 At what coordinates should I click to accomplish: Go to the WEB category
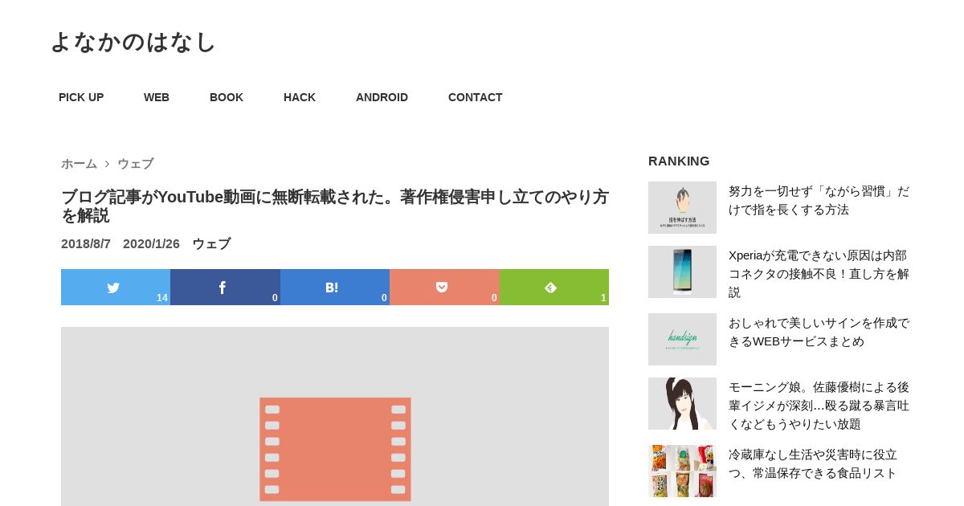point(157,97)
